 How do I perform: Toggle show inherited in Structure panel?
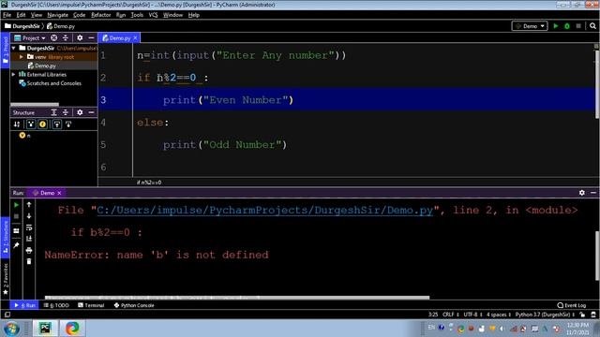31,125
